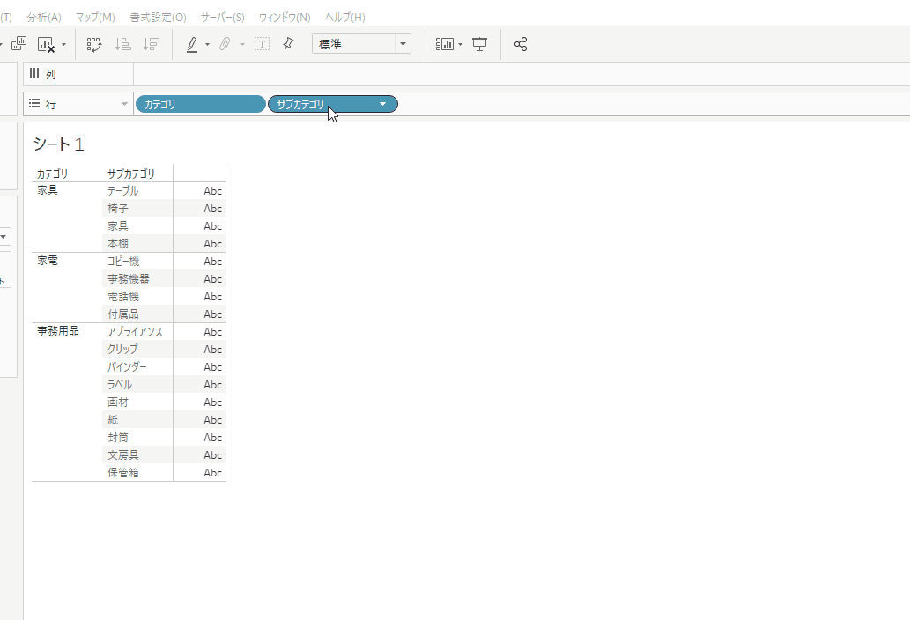Open the サブカテゴリ pill dropdown arrow

click(382, 105)
